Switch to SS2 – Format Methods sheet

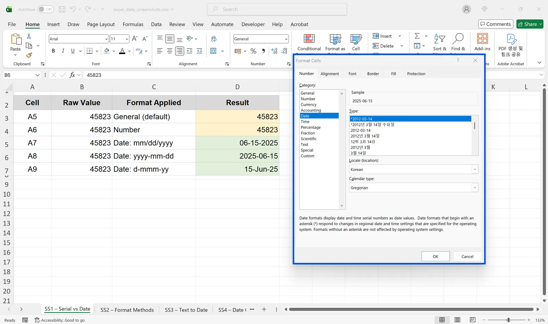click(127, 310)
